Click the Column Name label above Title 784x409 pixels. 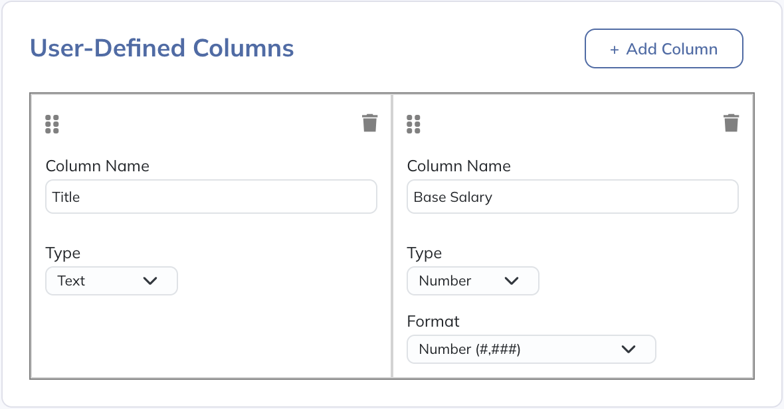(97, 166)
